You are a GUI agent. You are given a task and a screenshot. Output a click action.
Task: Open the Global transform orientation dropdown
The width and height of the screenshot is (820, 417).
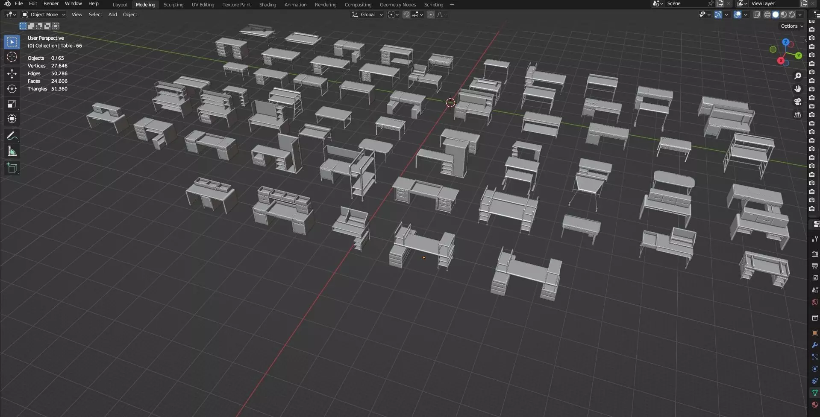pos(367,15)
